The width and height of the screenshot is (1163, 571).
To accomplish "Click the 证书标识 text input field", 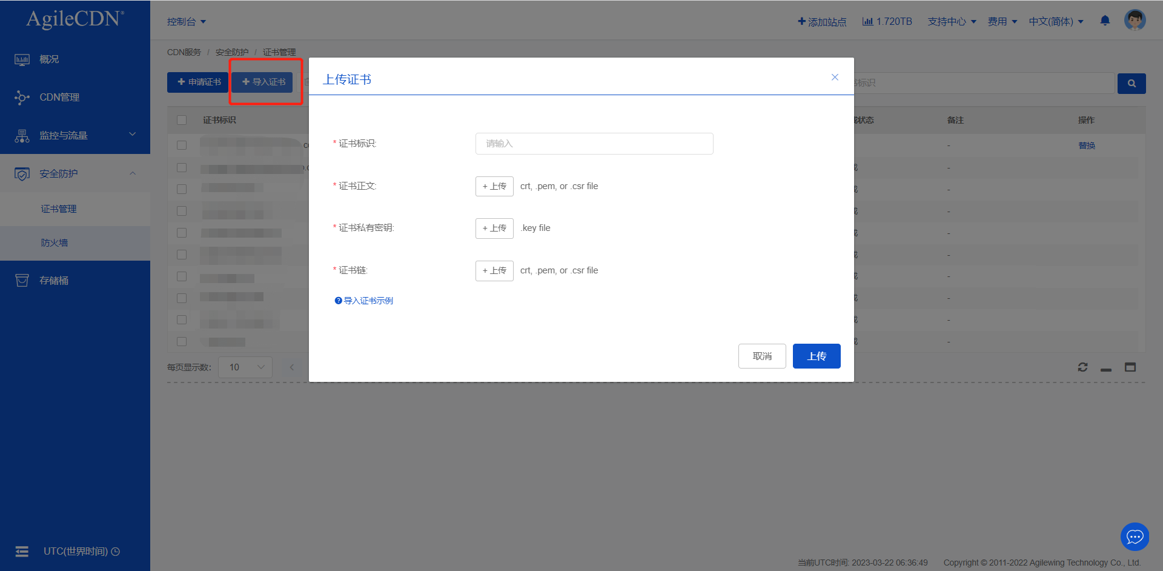I will [594, 144].
